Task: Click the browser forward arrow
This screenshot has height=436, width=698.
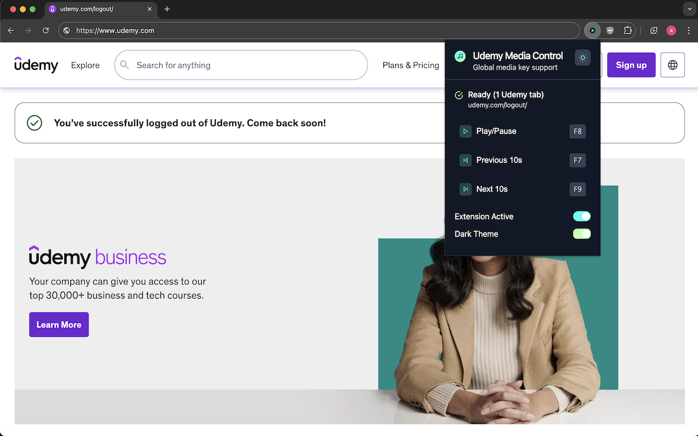Action: 28,31
